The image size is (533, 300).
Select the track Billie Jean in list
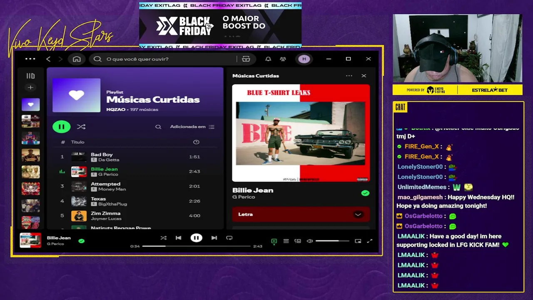135,171
